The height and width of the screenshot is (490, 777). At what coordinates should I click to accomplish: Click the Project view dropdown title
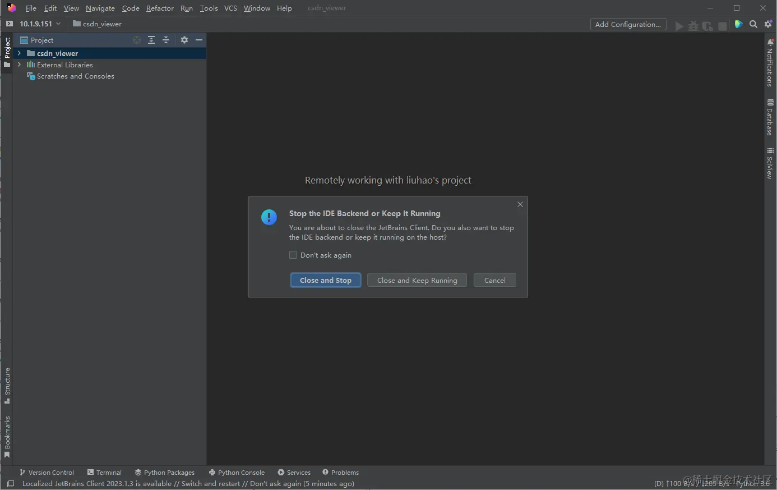pyautogui.click(x=36, y=40)
